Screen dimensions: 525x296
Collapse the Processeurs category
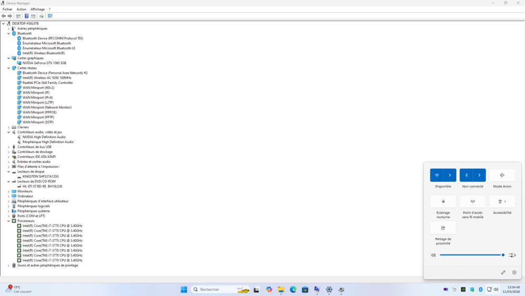(8, 221)
